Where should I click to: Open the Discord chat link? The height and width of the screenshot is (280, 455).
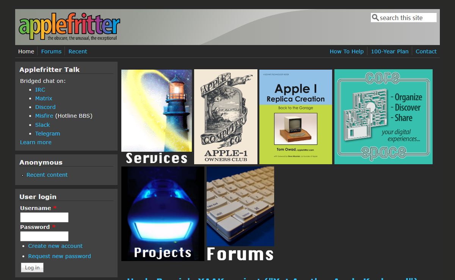(45, 107)
